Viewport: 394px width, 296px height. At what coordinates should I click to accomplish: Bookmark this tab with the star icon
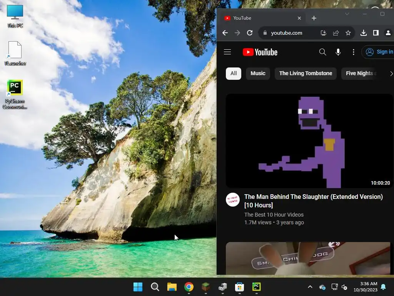(348, 33)
